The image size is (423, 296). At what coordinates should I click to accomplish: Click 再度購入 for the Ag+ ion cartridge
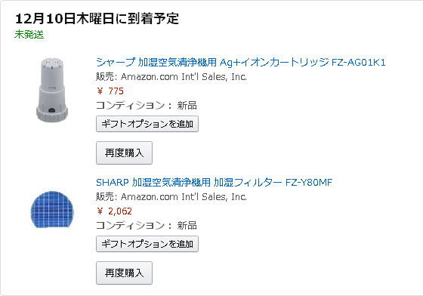pyautogui.click(x=124, y=153)
